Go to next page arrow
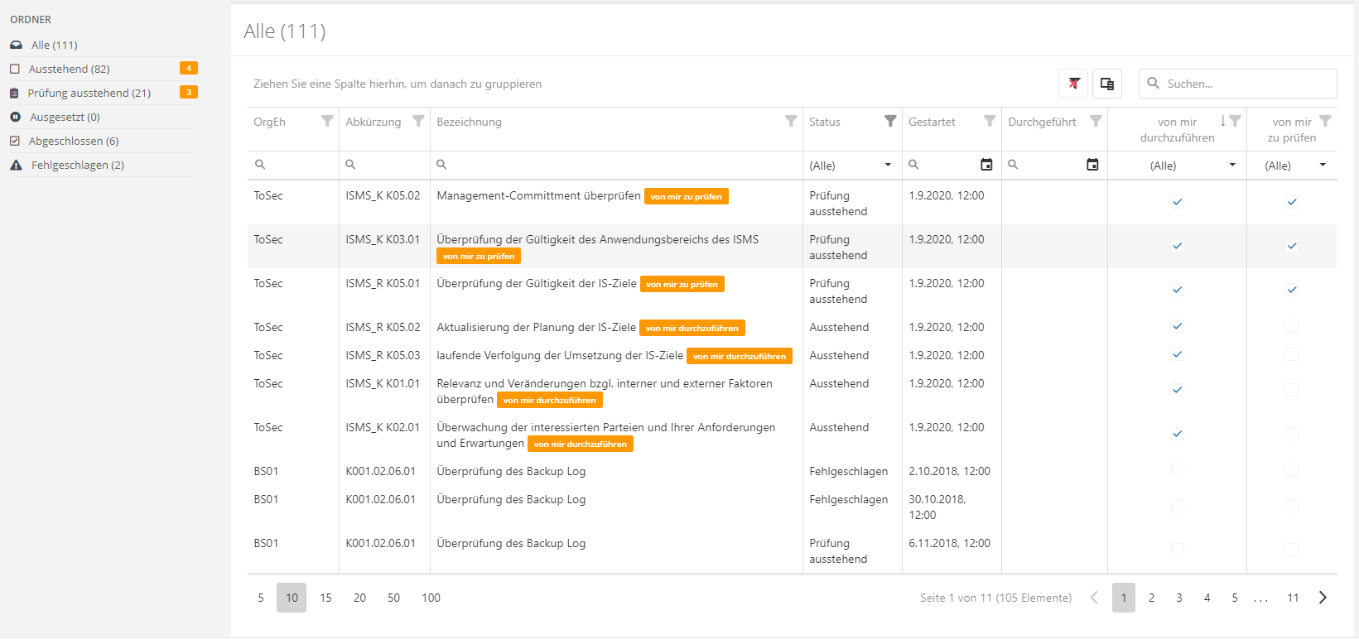Viewport: 1359px width, 639px height. [1323, 598]
